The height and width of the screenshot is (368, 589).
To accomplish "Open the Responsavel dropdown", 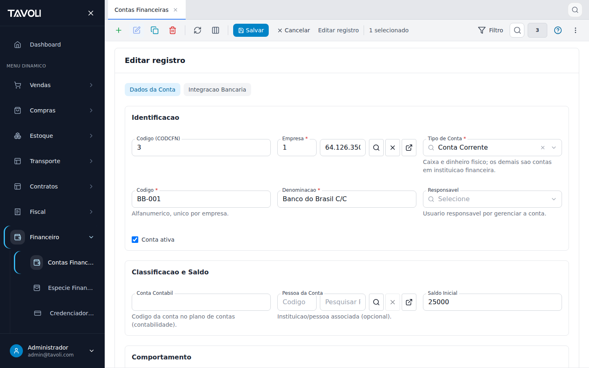I will click(x=492, y=199).
